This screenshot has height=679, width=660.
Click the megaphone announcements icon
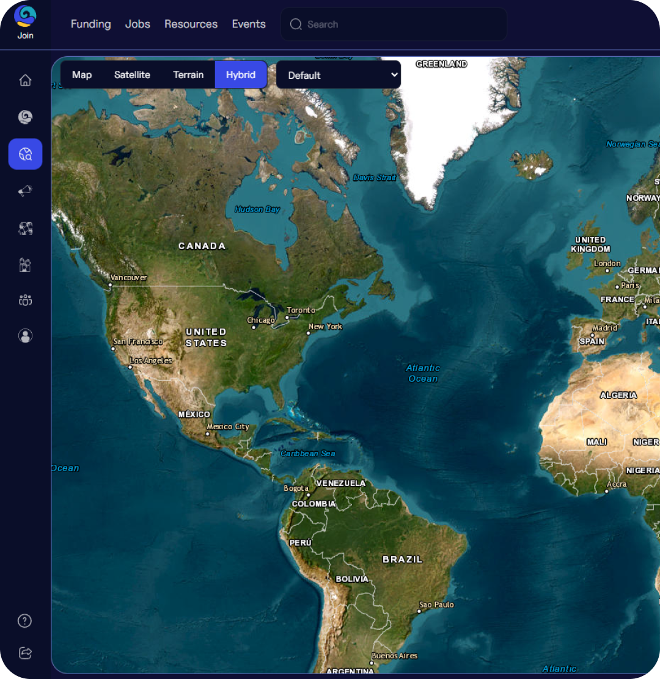coord(25,191)
